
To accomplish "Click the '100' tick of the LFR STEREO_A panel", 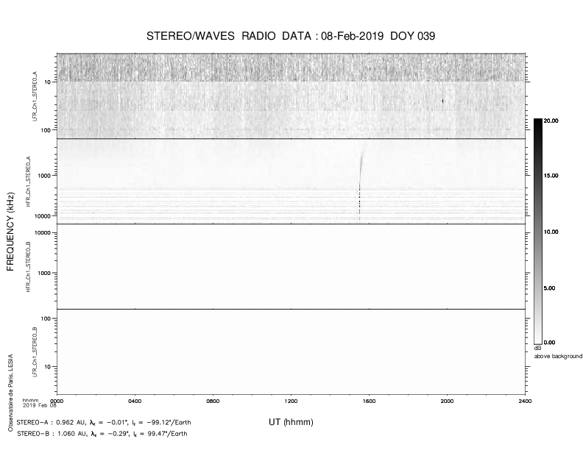I will tap(46, 130).
